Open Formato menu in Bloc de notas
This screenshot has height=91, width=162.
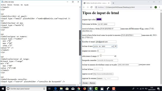pos(16,5)
